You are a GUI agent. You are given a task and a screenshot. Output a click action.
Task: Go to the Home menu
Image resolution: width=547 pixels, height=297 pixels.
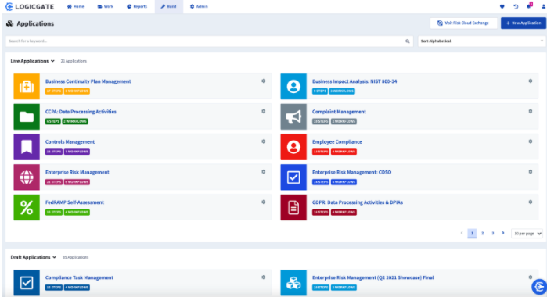point(75,6)
